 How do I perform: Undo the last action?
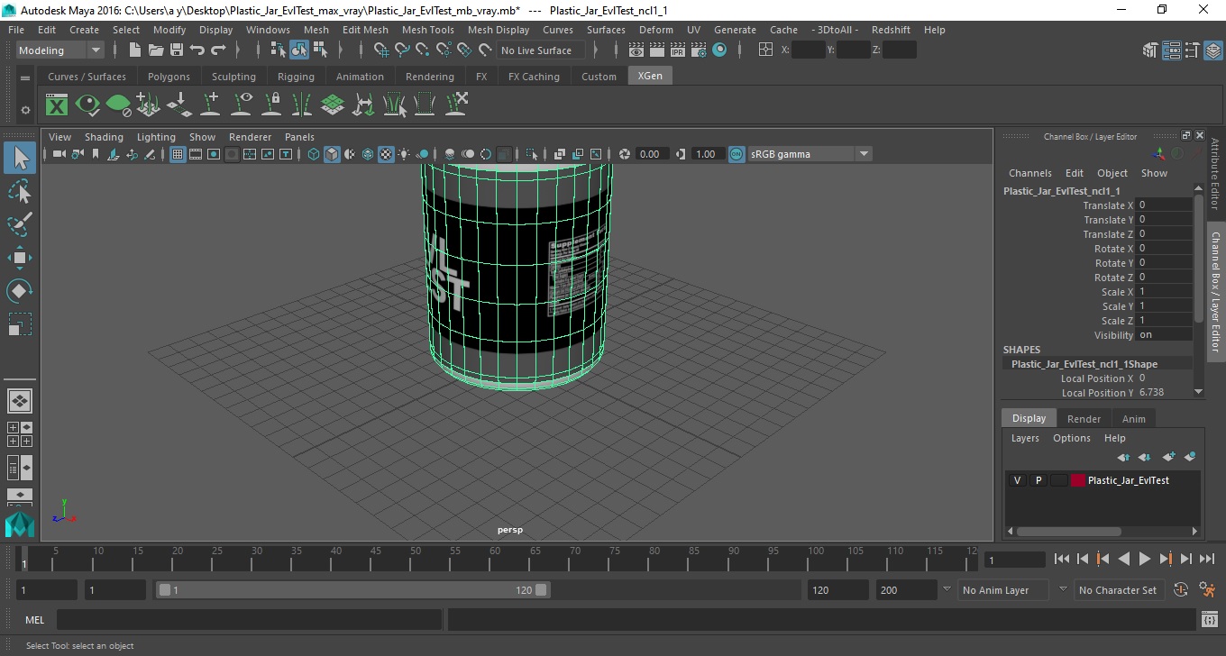197,50
